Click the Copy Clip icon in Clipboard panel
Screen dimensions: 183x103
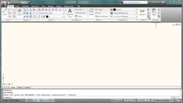[x=159, y=13]
